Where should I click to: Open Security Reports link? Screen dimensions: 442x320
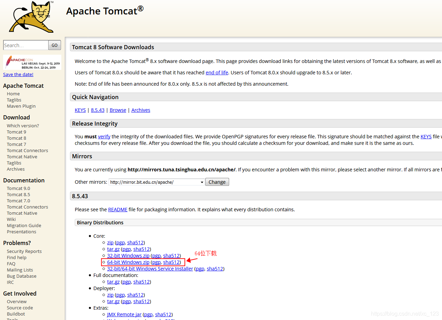(x=24, y=252)
